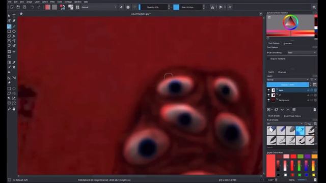This screenshot has height=183, width=326.
Task: Select the Polygon tool
Action: 9,36
